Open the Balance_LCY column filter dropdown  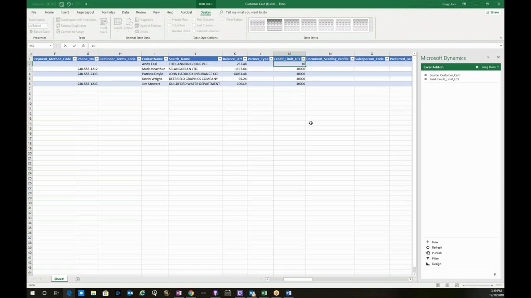[x=245, y=59]
